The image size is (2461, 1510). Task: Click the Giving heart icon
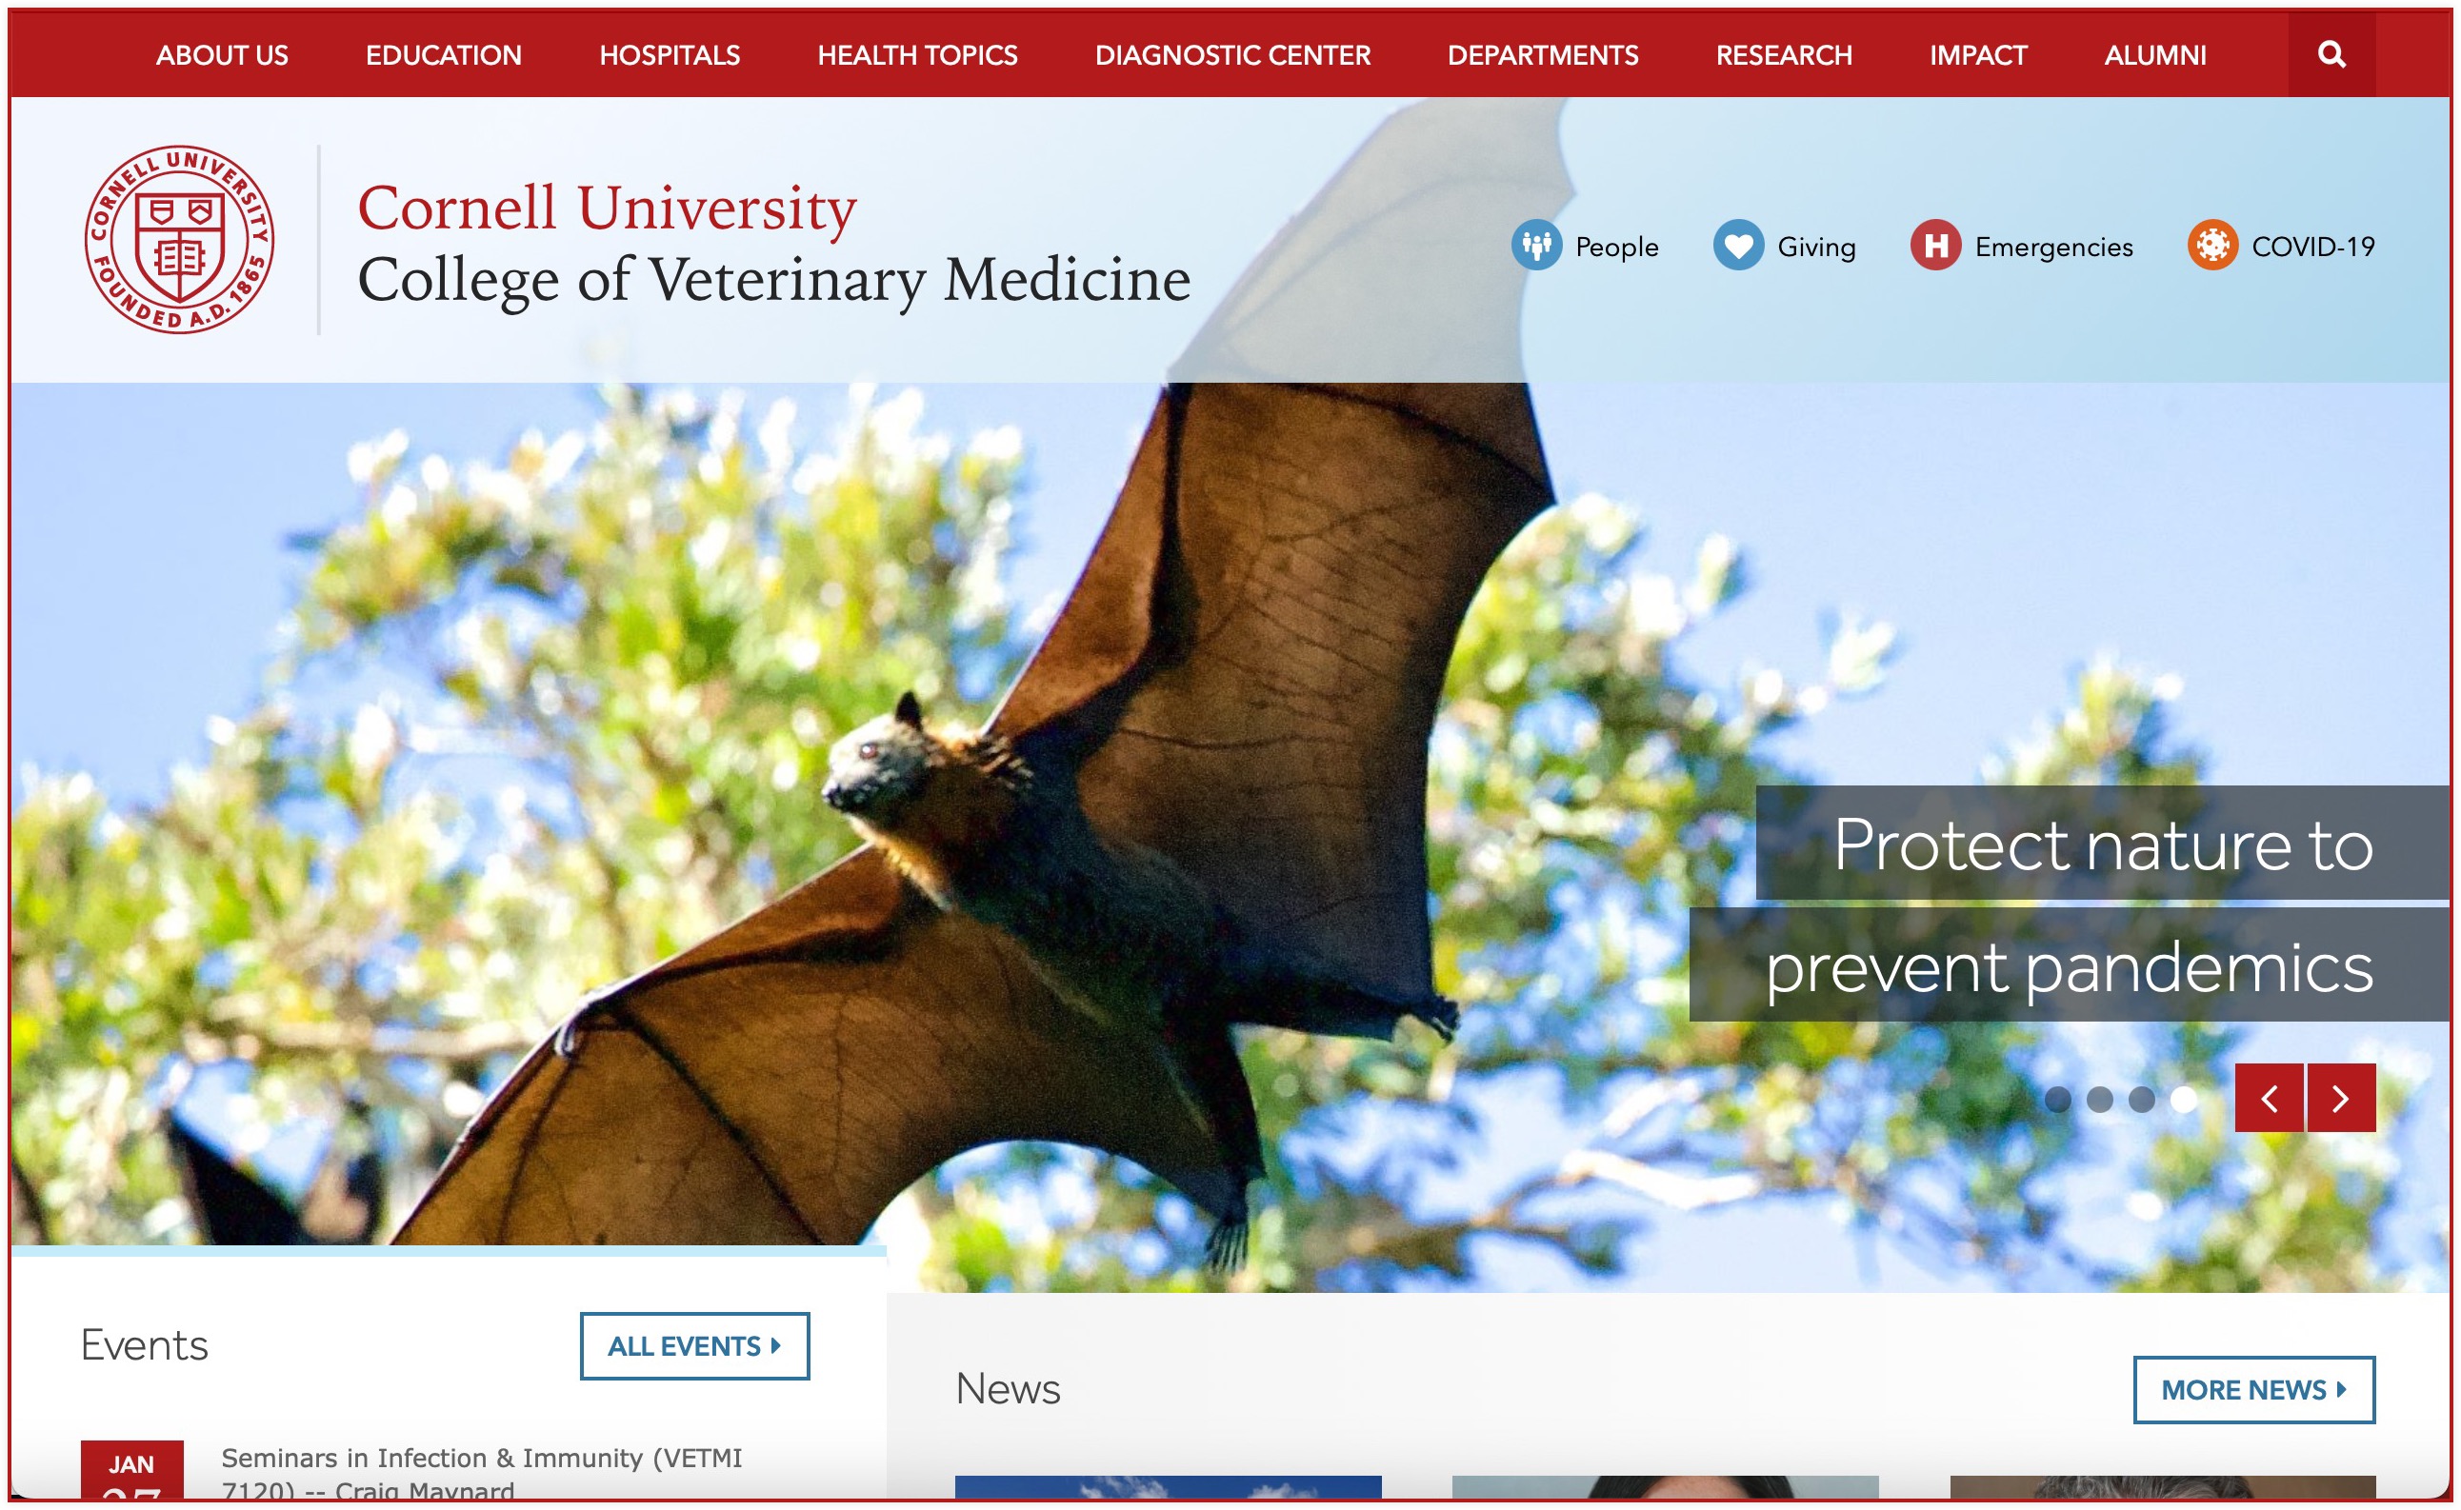tap(1738, 245)
